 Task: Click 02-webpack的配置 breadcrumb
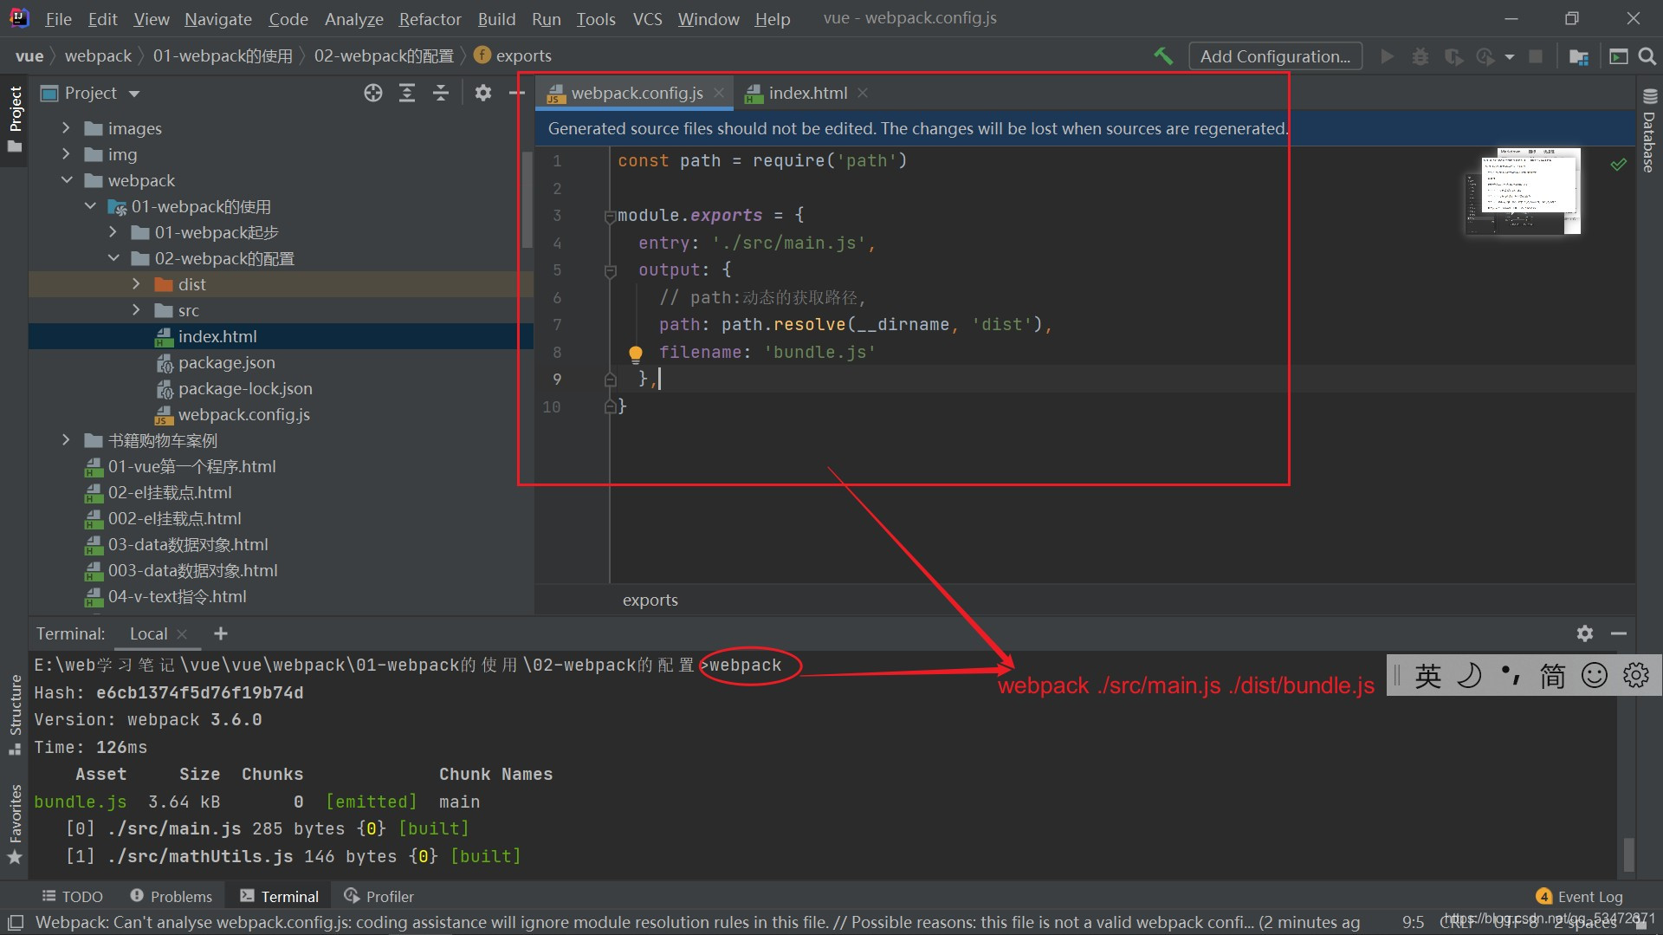[x=384, y=56]
